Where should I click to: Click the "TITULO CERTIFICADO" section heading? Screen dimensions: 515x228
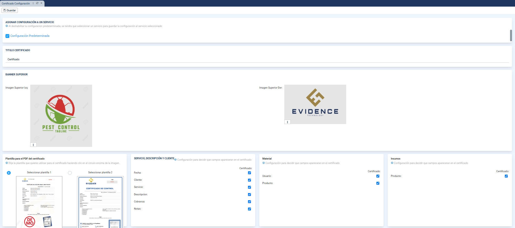[18, 50]
